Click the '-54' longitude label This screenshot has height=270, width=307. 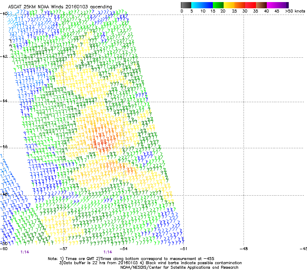(x=124, y=249)
